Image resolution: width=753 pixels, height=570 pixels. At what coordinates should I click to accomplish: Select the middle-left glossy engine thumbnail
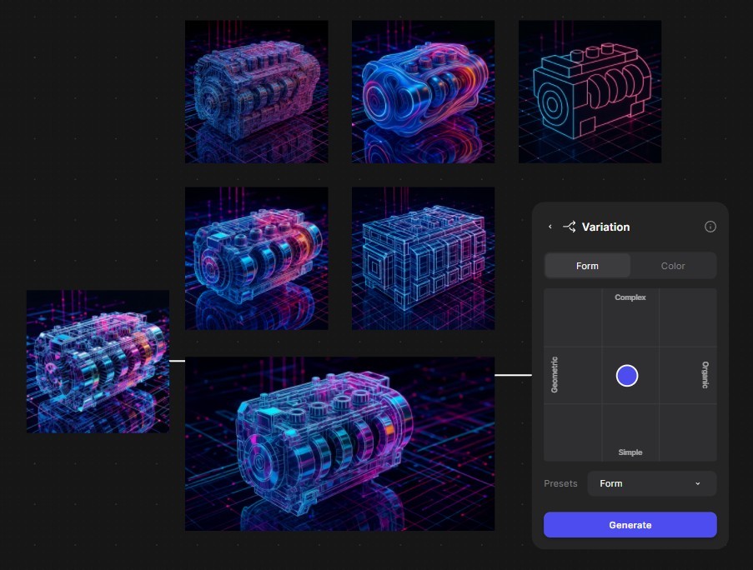256,258
